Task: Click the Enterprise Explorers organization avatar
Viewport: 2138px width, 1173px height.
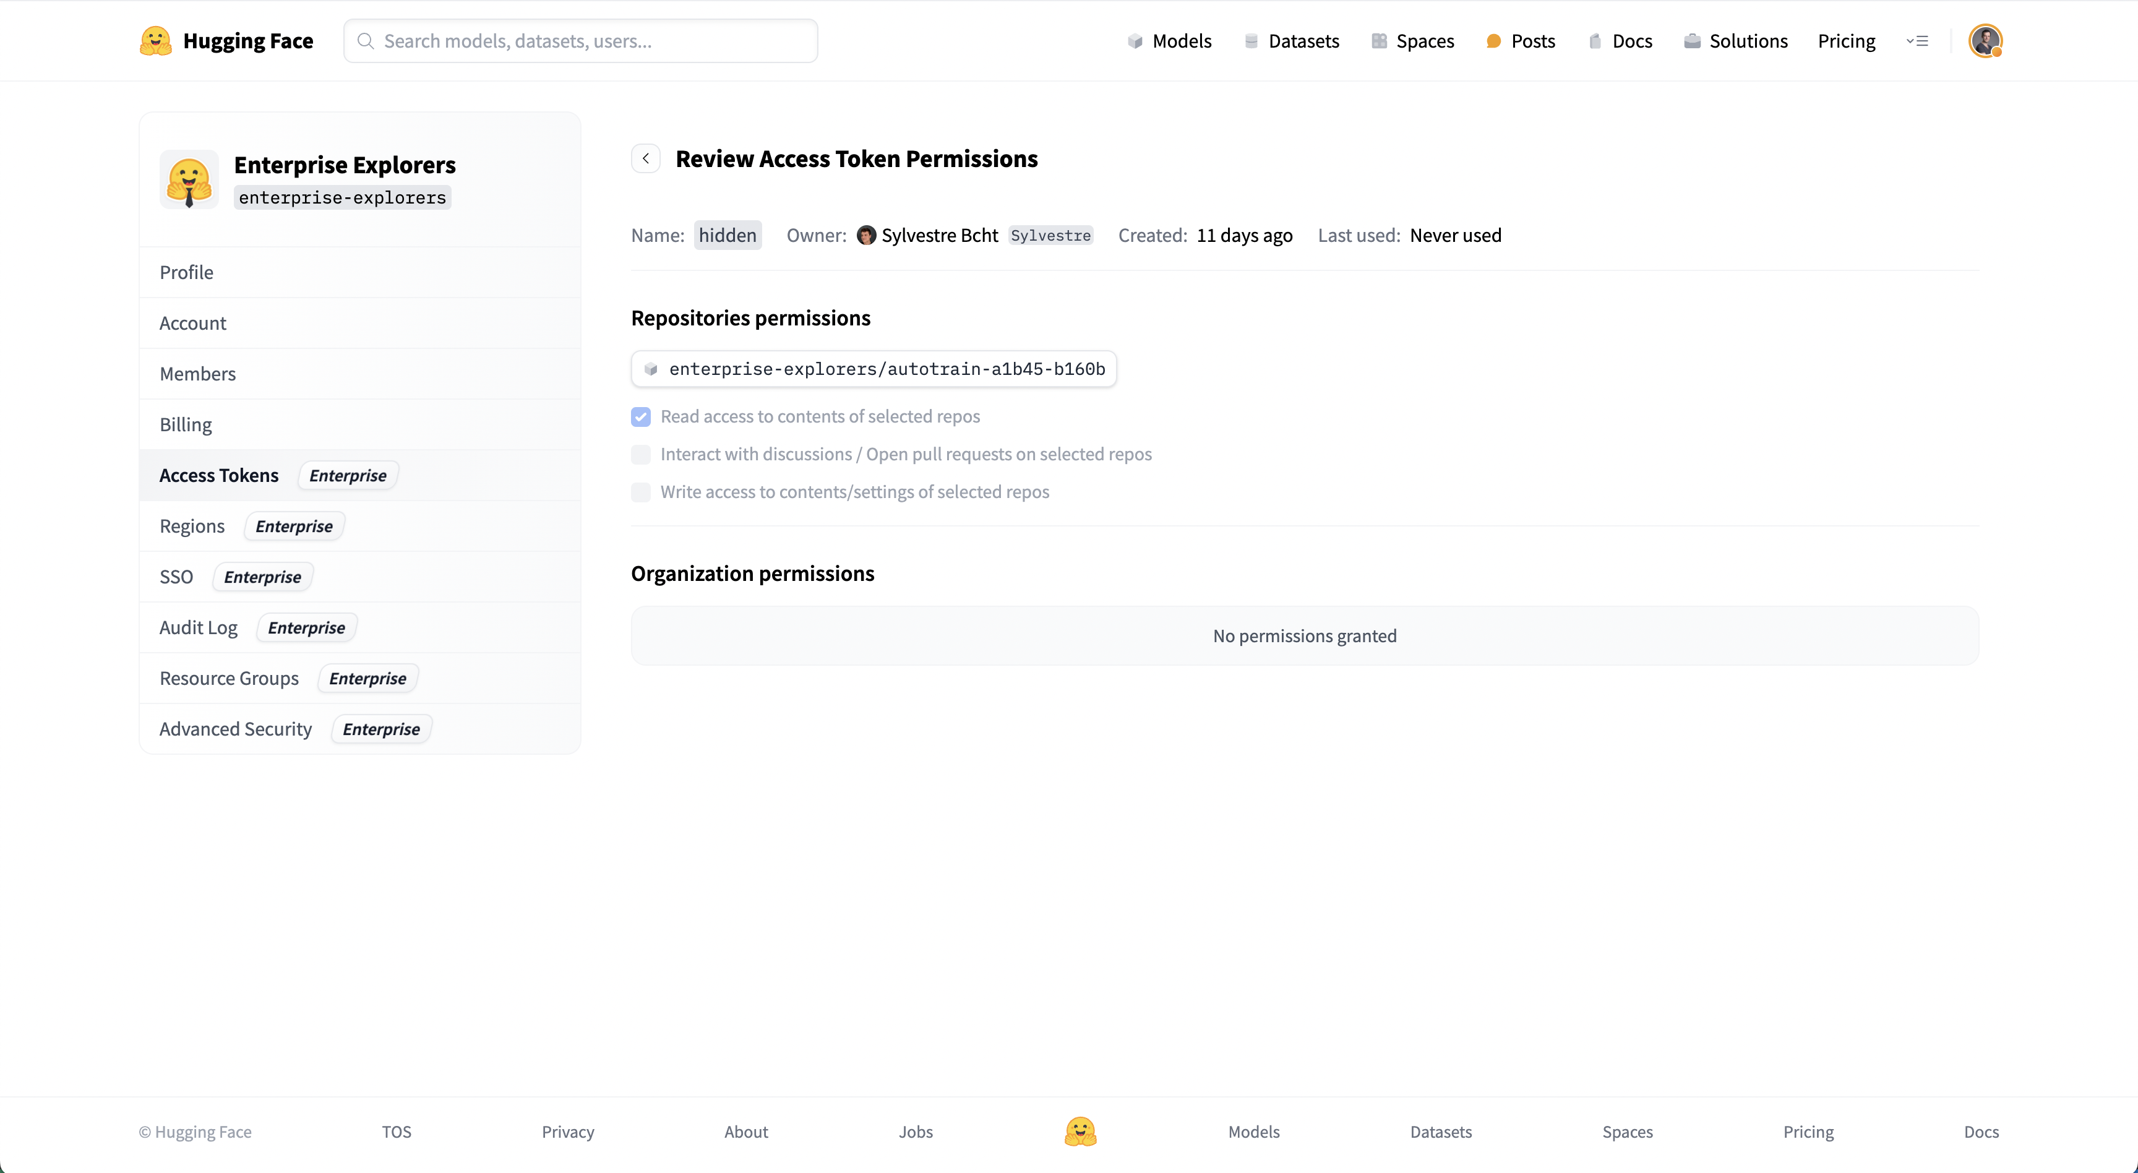Action: pyautogui.click(x=189, y=179)
